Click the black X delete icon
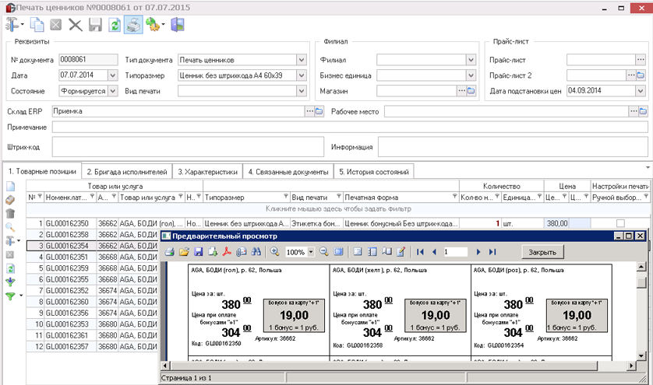This screenshot has height=385, width=653. coord(76,25)
